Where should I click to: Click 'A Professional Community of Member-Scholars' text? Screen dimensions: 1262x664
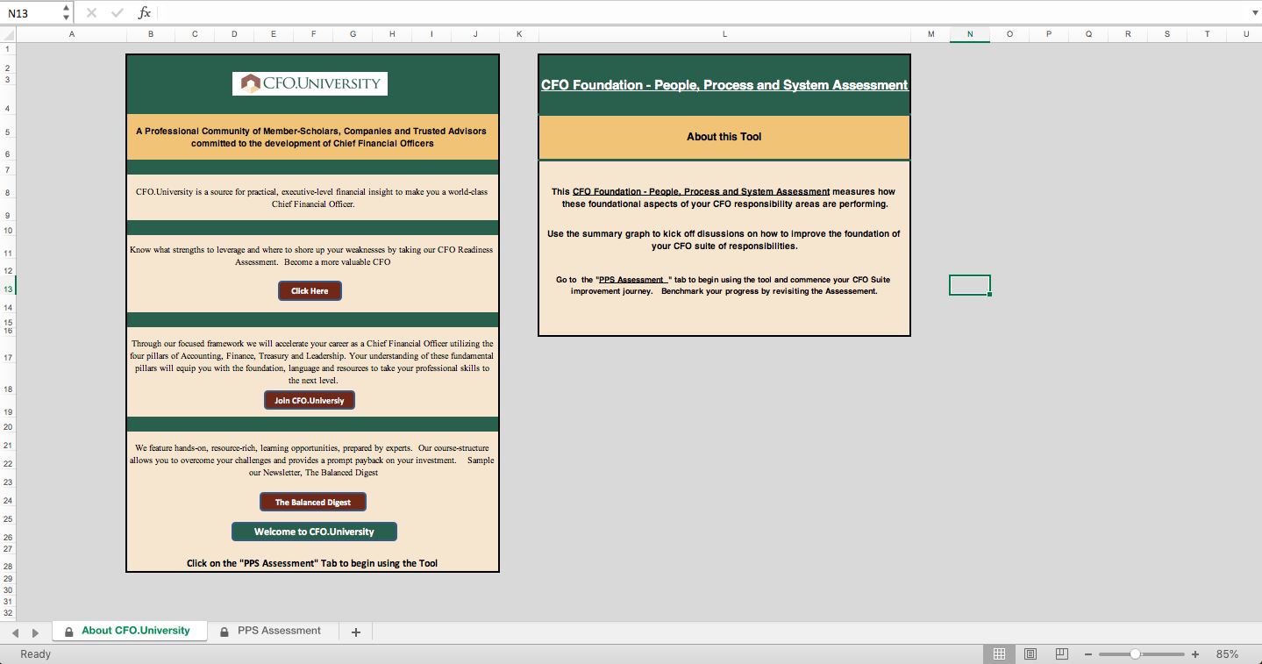[311, 137]
